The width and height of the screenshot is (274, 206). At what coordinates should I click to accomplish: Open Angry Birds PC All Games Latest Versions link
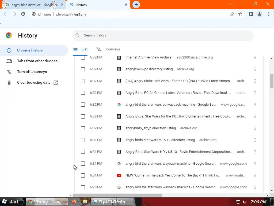pos(178,93)
